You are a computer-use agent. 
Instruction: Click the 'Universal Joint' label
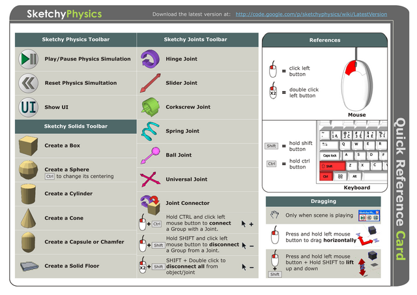(186, 179)
